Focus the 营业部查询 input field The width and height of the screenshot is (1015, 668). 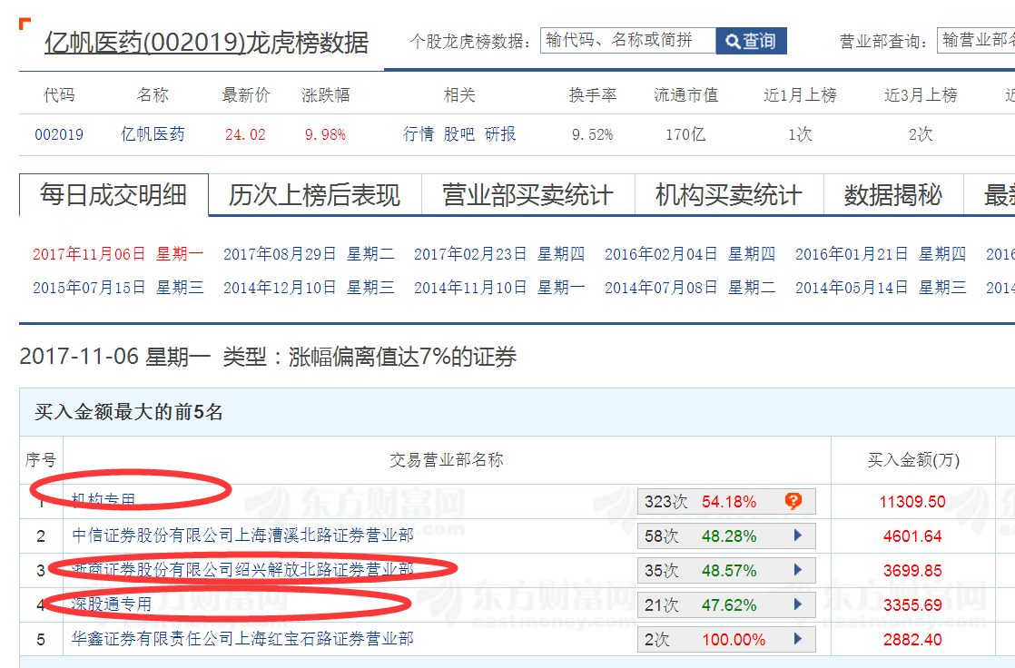(x=976, y=41)
